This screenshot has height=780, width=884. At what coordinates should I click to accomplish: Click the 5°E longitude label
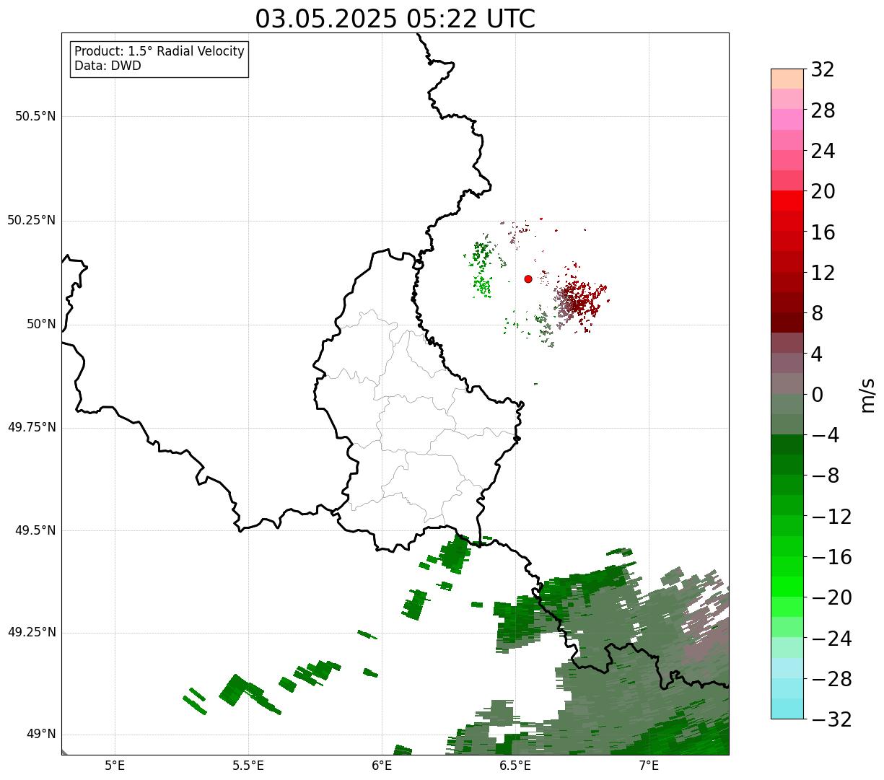point(115,765)
